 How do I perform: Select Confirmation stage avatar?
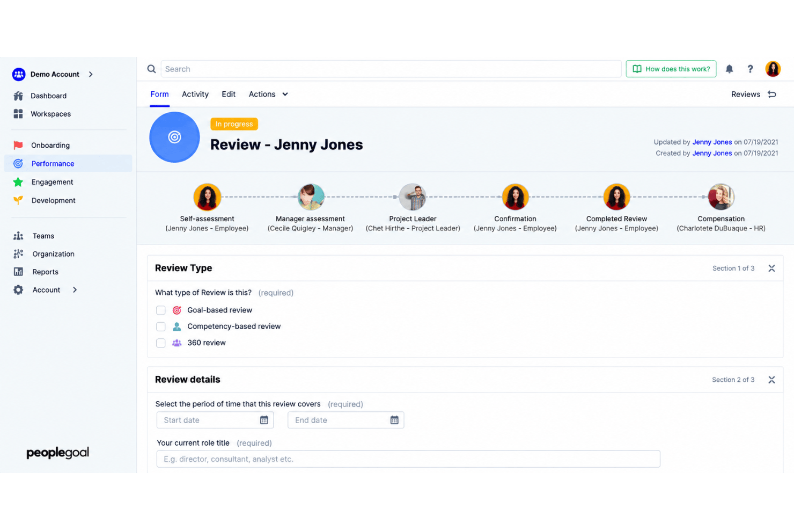click(515, 197)
